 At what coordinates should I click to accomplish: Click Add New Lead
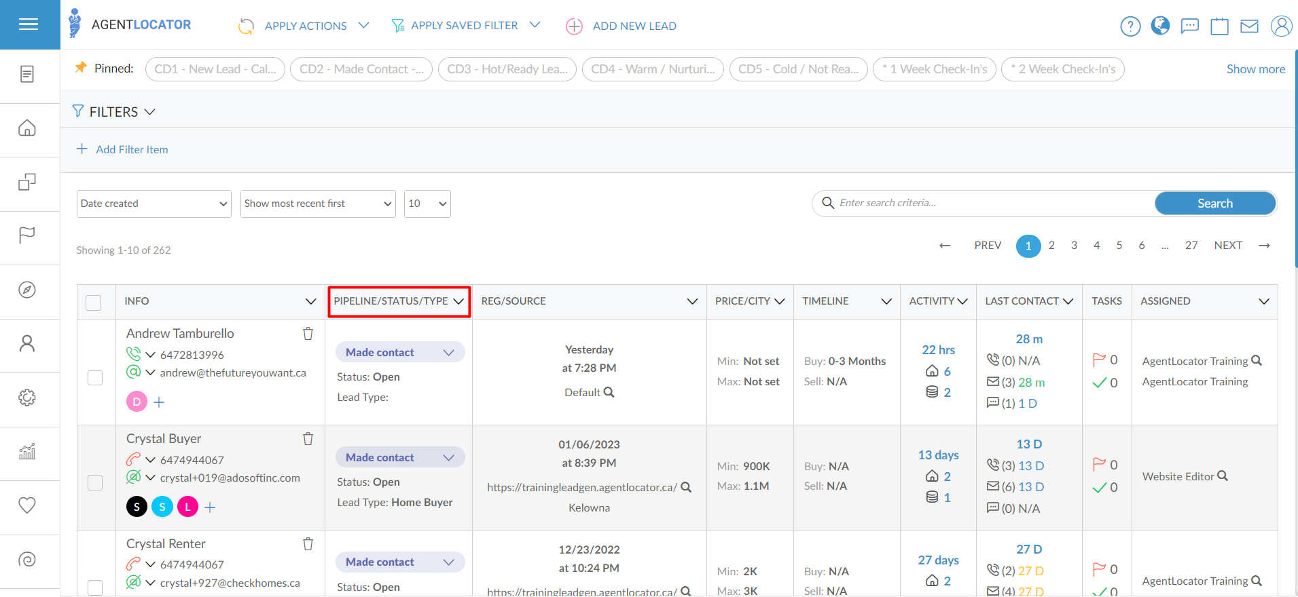(x=621, y=26)
